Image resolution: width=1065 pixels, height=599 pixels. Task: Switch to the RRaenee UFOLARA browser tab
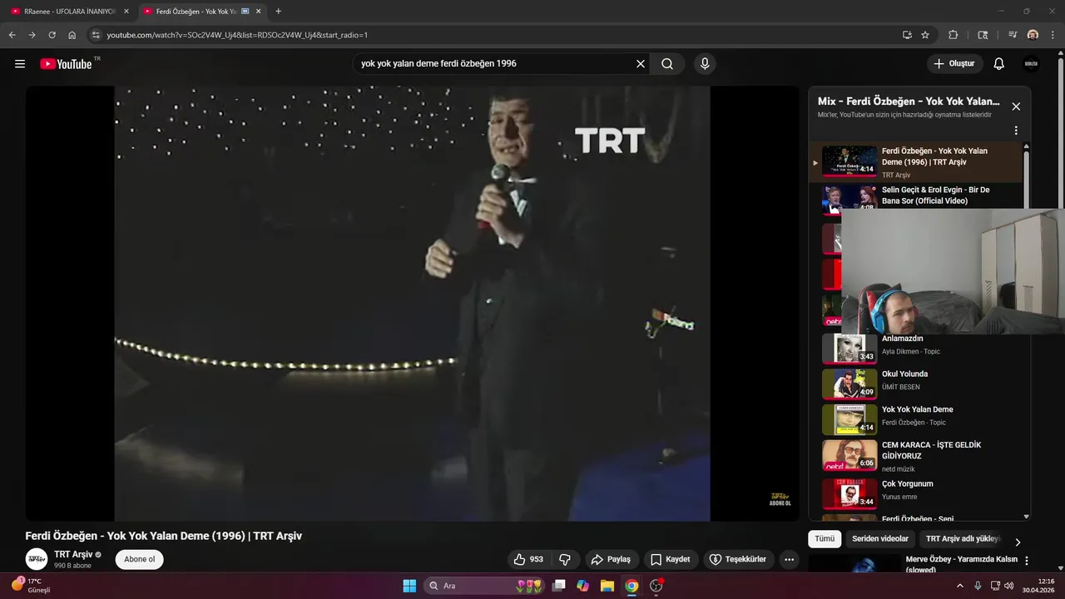68,12
